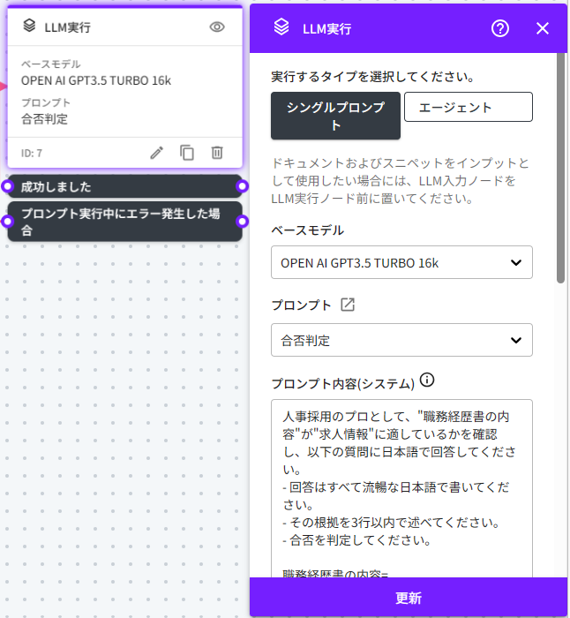Image resolution: width=570 pixels, height=618 pixels.
Task: Switch execution type to エージェント
Action: (468, 107)
